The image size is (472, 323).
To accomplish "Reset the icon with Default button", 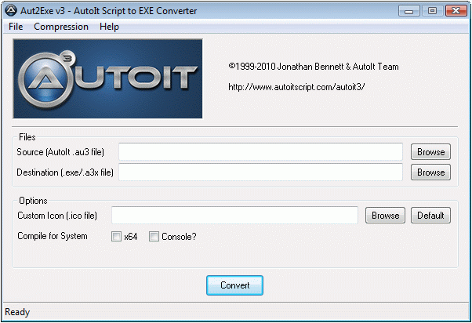I will pyautogui.click(x=430, y=216).
